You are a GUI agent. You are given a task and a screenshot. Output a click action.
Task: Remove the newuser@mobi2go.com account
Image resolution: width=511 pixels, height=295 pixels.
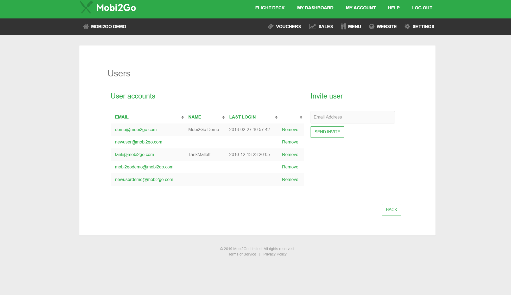tap(290, 142)
